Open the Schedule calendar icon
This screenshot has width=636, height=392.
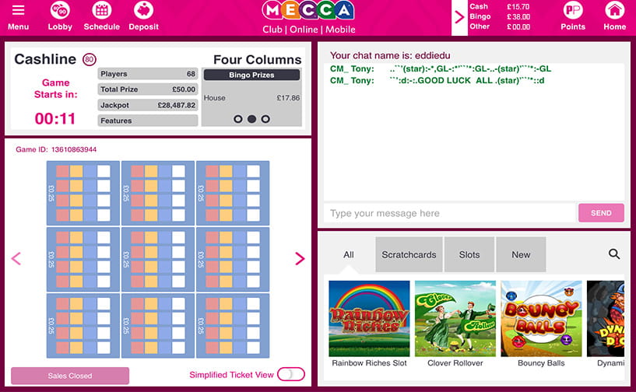(x=101, y=11)
